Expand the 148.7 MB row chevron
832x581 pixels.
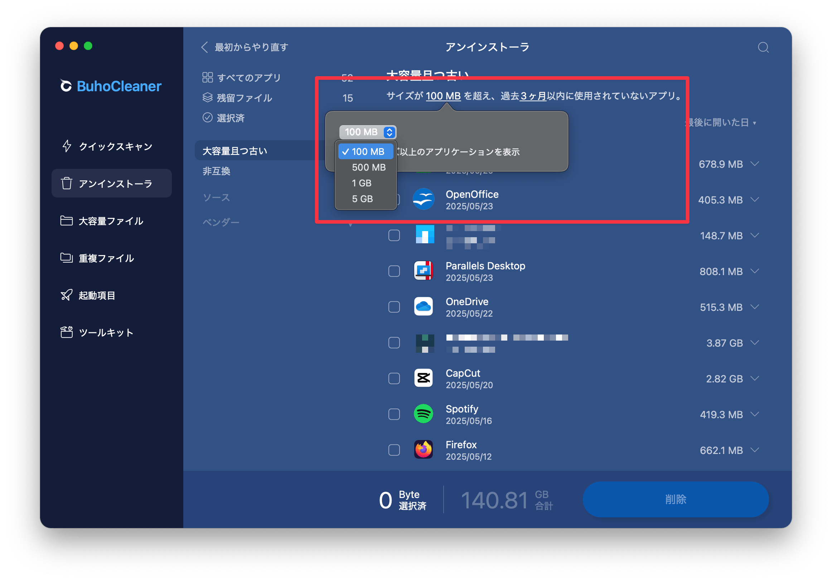[x=754, y=235]
